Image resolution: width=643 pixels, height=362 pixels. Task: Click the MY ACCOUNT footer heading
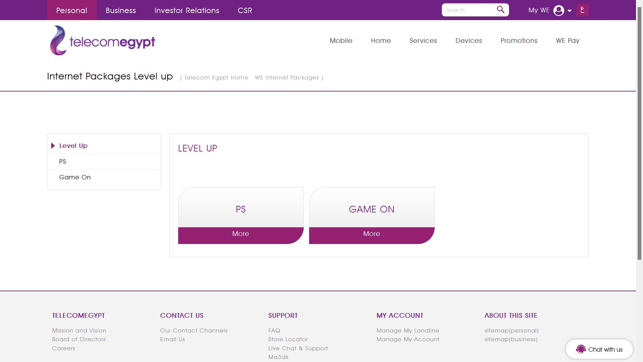pos(400,315)
